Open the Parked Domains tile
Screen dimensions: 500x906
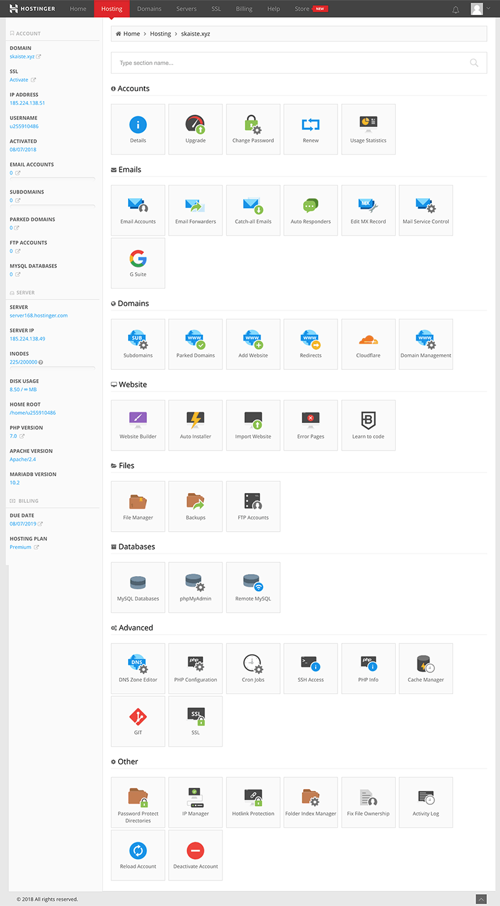pyautogui.click(x=196, y=344)
